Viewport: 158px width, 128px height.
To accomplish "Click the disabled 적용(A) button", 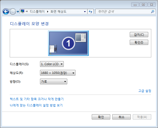I will (x=142, y=117).
